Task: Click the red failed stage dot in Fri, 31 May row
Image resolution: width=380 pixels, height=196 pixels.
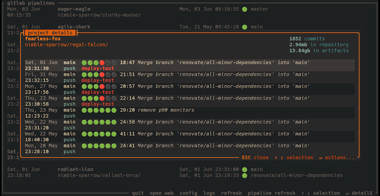Action: pos(102,75)
